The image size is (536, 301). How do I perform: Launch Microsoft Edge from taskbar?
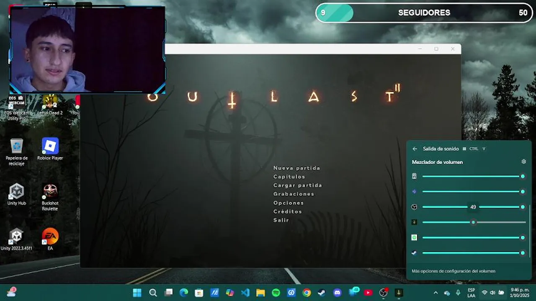point(184,293)
